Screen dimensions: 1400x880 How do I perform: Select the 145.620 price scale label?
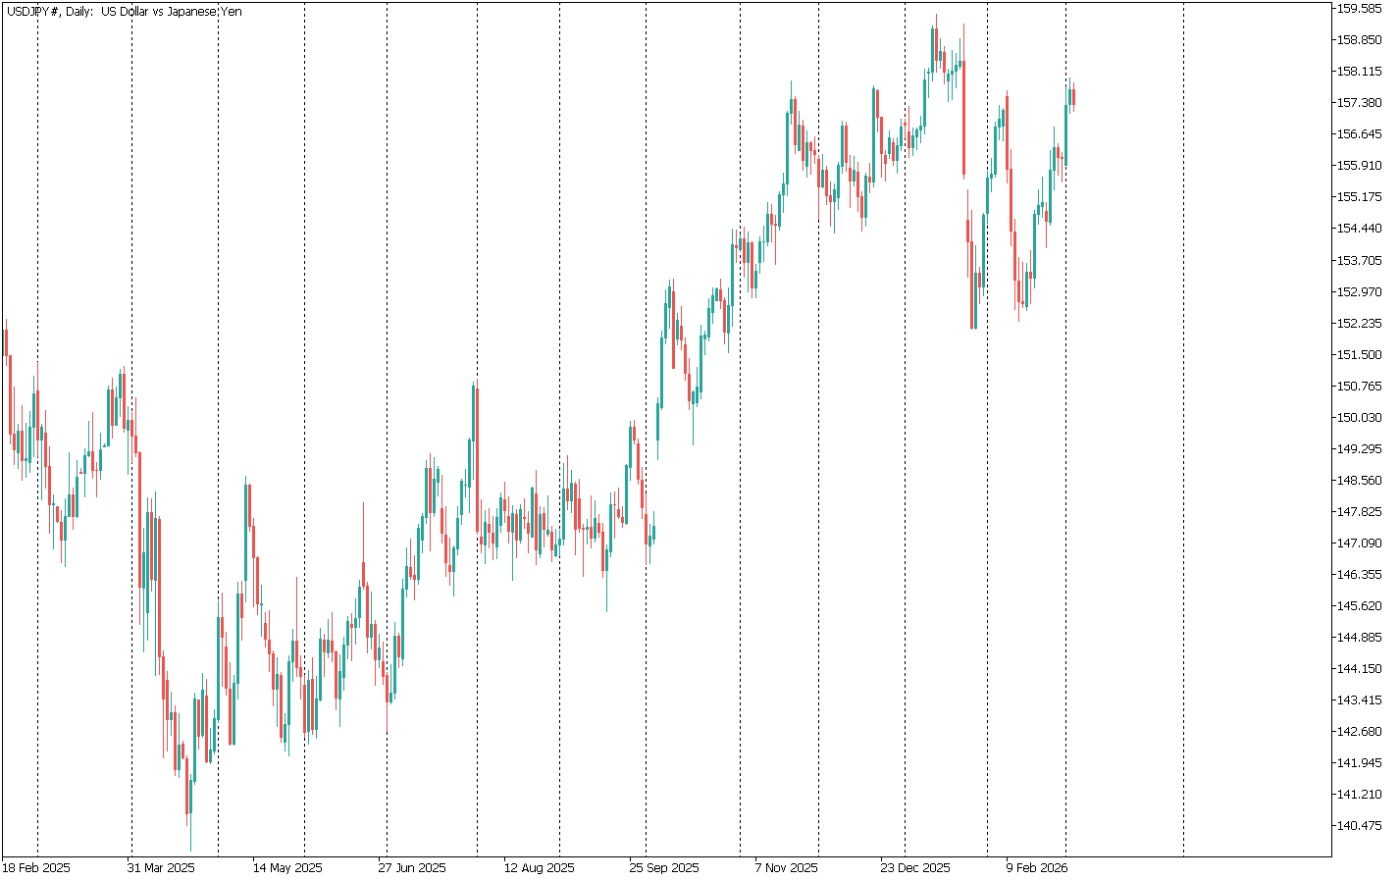click(x=1360, y=606)
